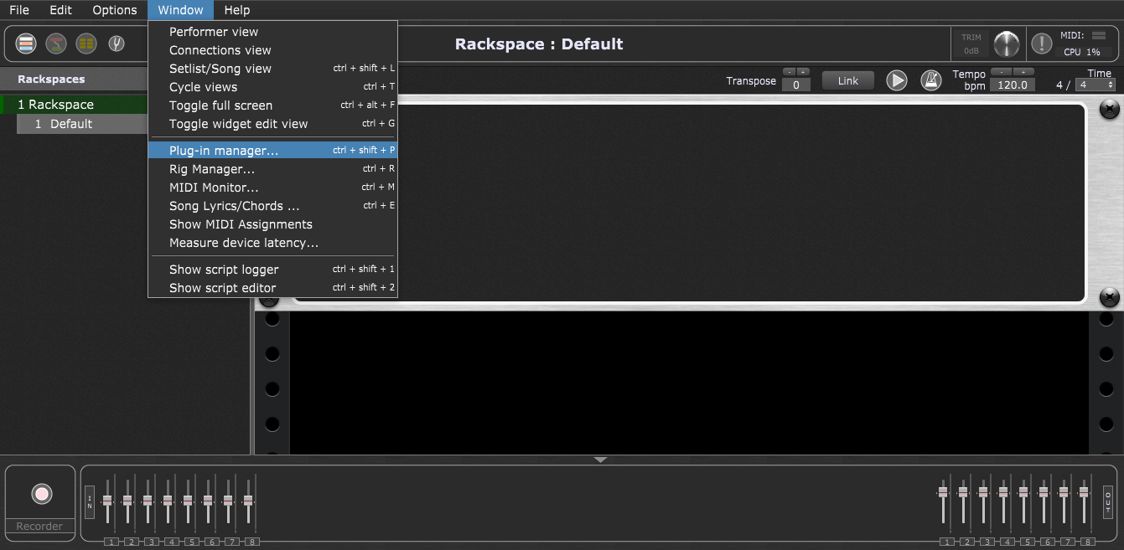Image resolution: width=1124 pixels, height=550 pixels.
Task: Open the Edit menu
Action: (60, 10)
